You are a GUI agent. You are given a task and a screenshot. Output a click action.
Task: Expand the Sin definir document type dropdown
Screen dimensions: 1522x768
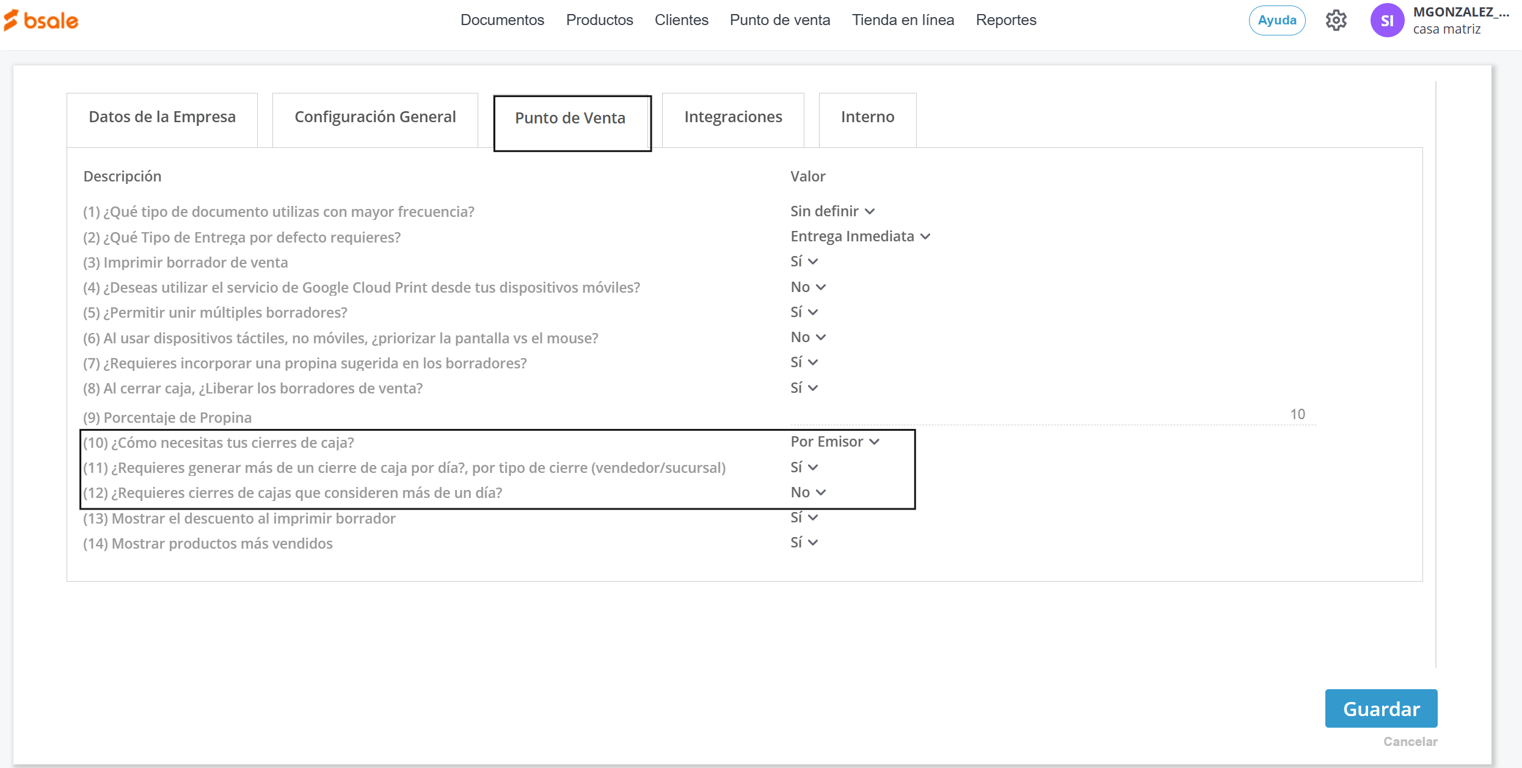coord(832,211)
